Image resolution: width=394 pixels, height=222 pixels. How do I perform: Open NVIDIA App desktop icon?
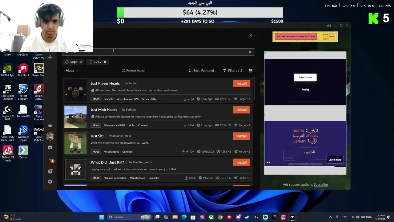8,70
